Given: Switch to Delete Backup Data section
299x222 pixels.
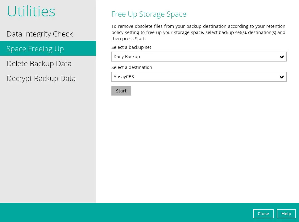Looking at the screenshot, I should [x=39, y=64].
